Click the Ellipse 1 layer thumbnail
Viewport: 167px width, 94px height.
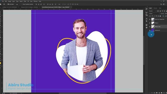pyautogui.click(x=153, y=23)
